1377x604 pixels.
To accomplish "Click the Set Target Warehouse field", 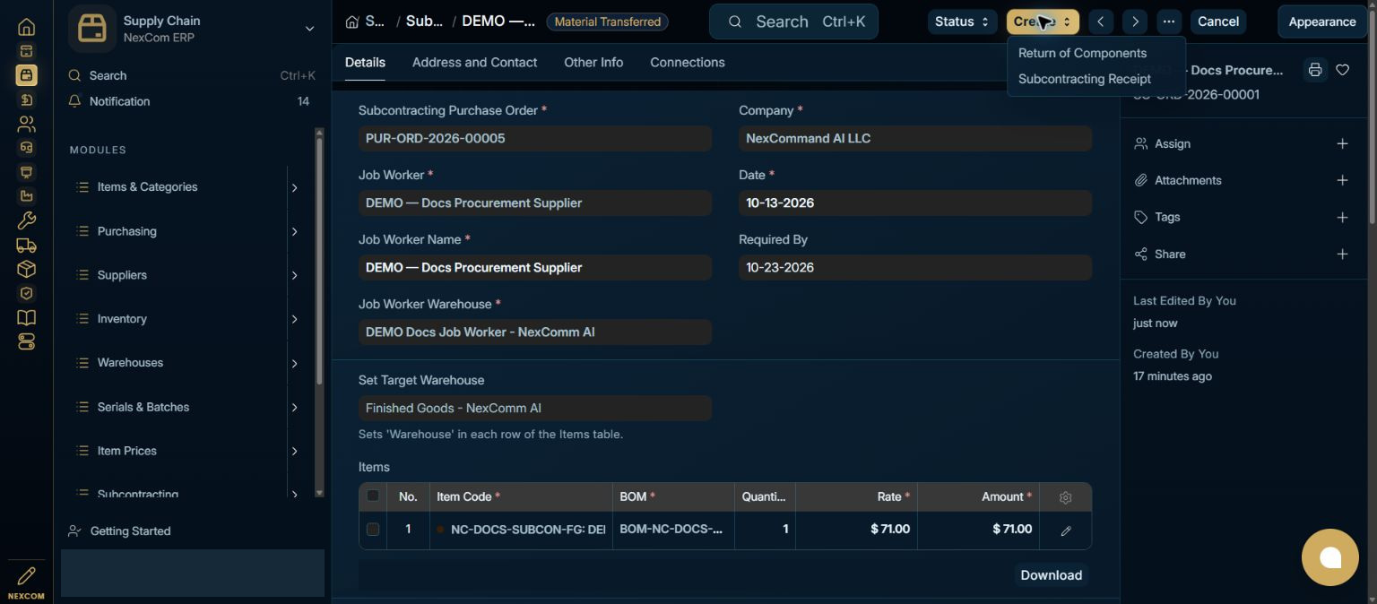I will point(534,408).
